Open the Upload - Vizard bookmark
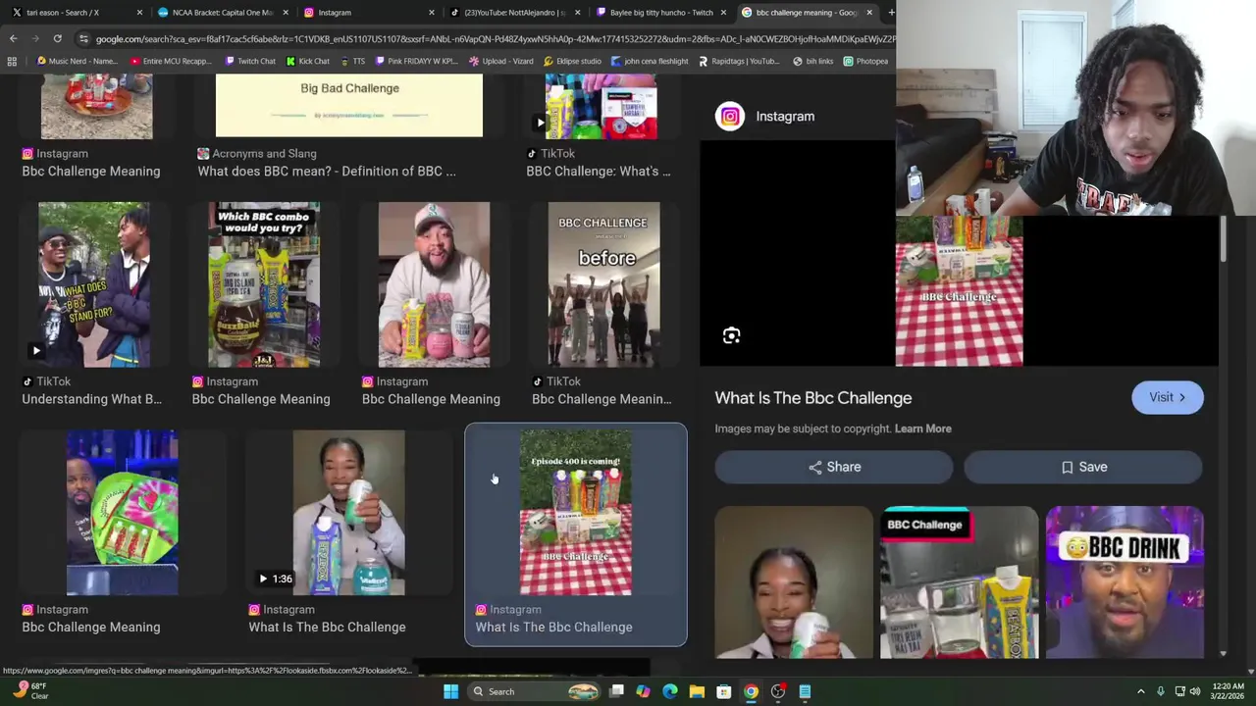 [x=500, y=61]
